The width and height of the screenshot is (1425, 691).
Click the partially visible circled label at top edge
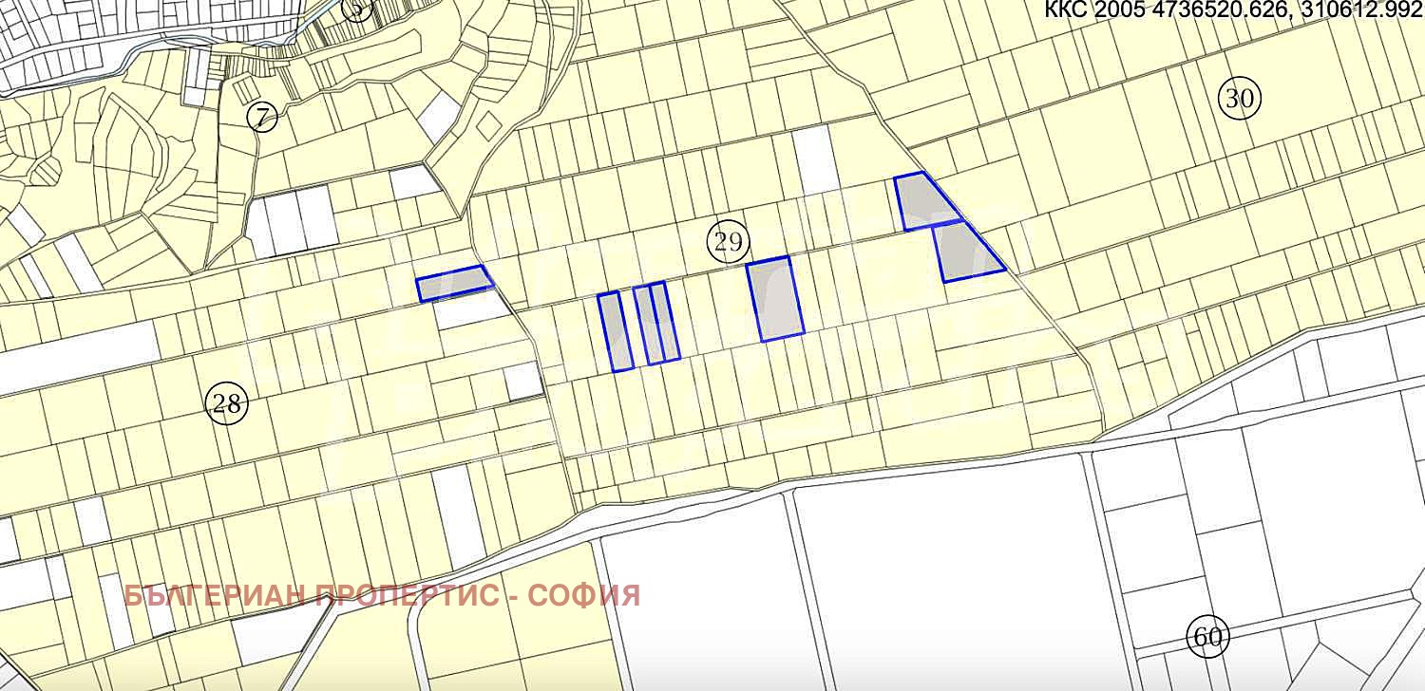356,9
